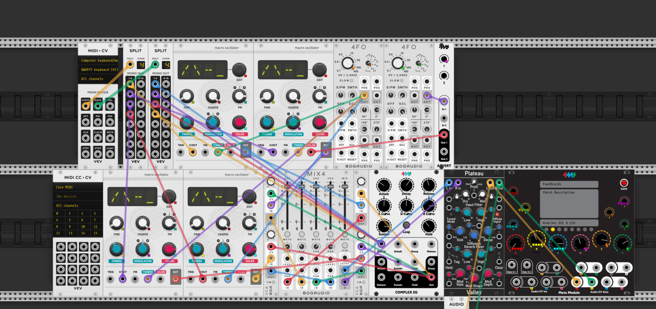Click the red SAVE button on Meta Module

[x=624, y=183]
